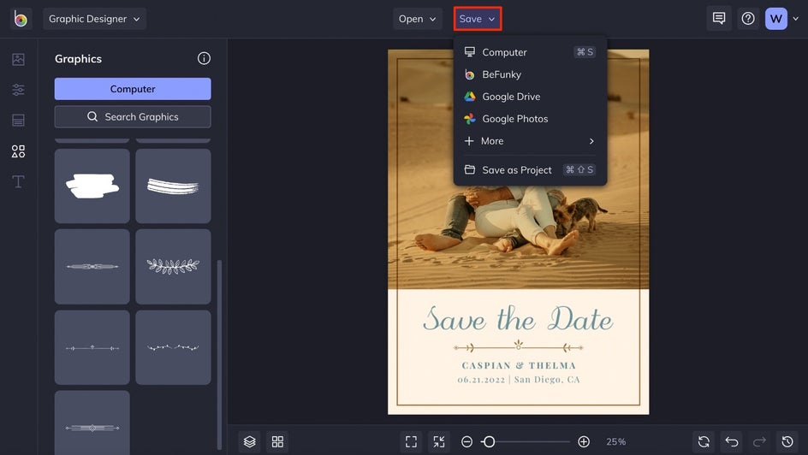The height and width of the screenshot is (455, 808).
Task: Click the zoom in plus button
Action: (x=584, y=441)
